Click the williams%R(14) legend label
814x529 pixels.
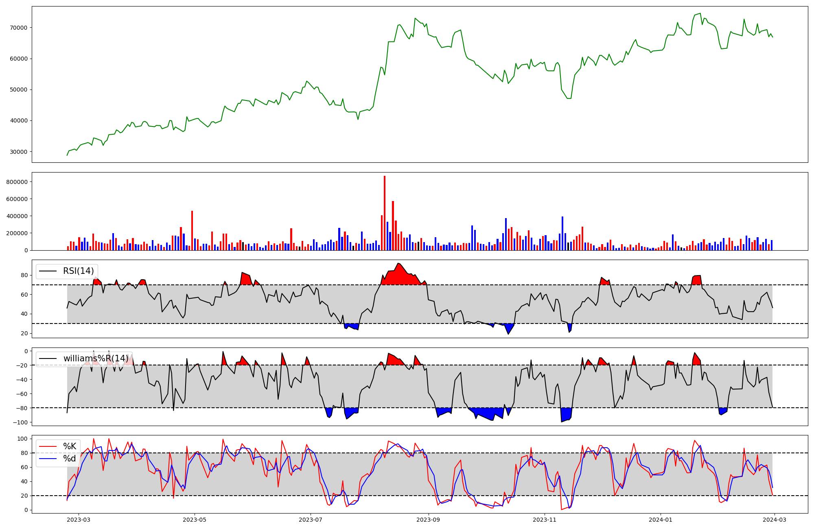tap(96, 358)
